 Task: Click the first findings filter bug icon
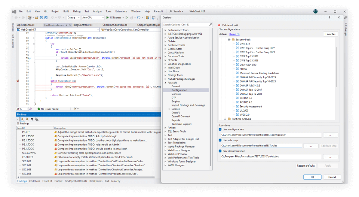tap(22, 119)
